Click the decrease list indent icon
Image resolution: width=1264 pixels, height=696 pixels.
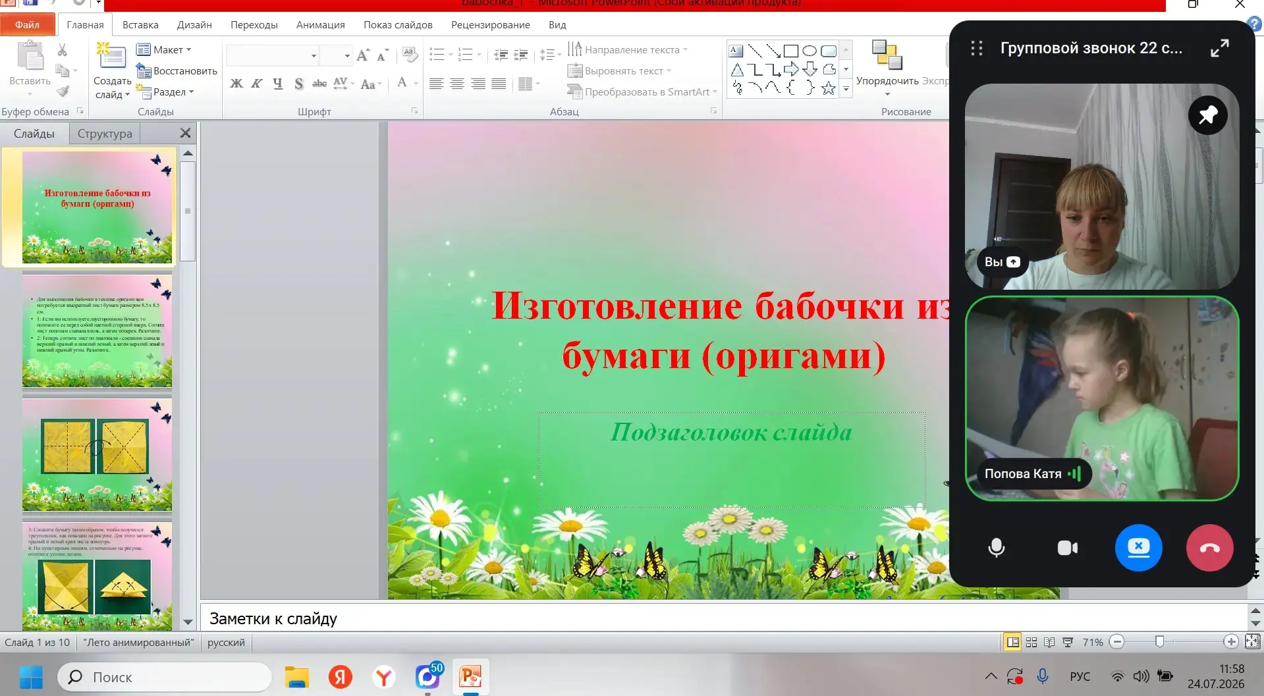click(x=501, y=55)
